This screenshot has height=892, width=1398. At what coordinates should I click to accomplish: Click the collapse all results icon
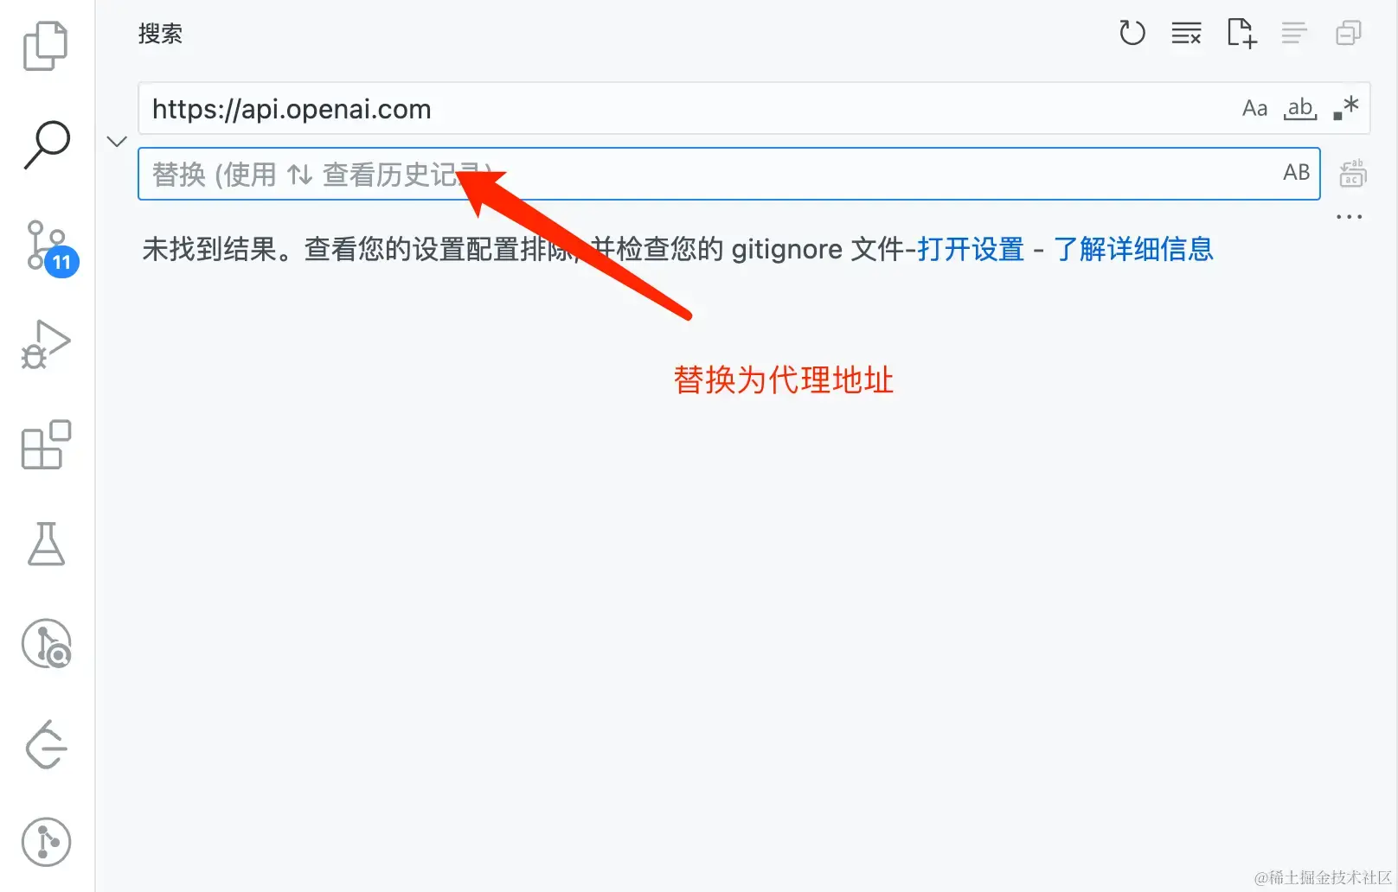(x=1348, y=34)
